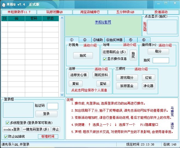Image resolution: width=180 pixels, height=148 pixels.
Task: Click 标准时间 button
Action: (x=48, y=137)
